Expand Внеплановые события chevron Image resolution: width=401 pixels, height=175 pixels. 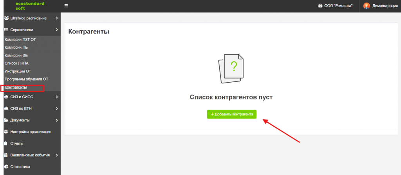click(57, 155)
